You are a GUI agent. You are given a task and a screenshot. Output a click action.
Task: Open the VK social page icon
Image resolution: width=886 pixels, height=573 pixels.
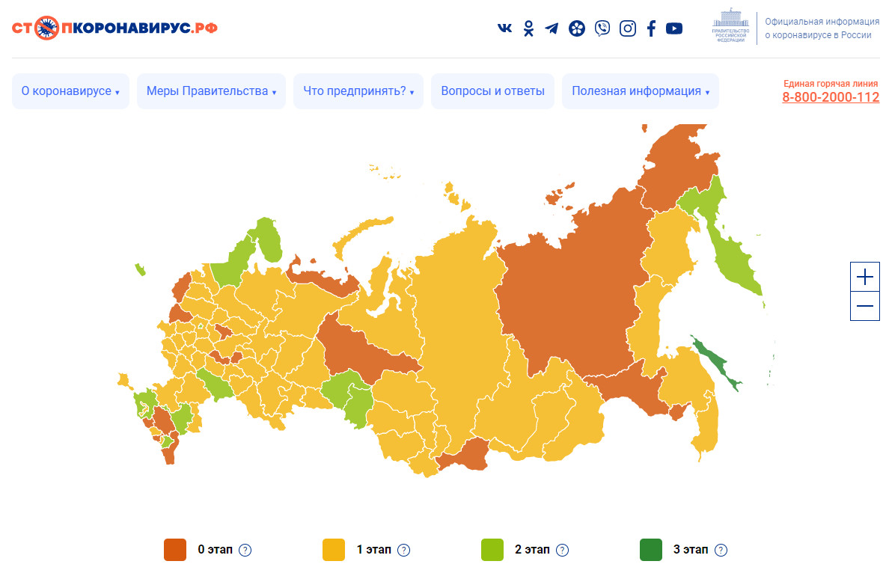[505, 28]
